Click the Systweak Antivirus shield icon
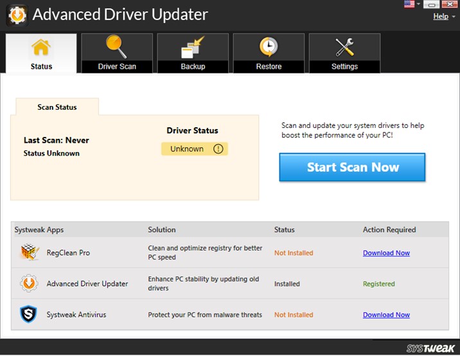 pos(28,314)
